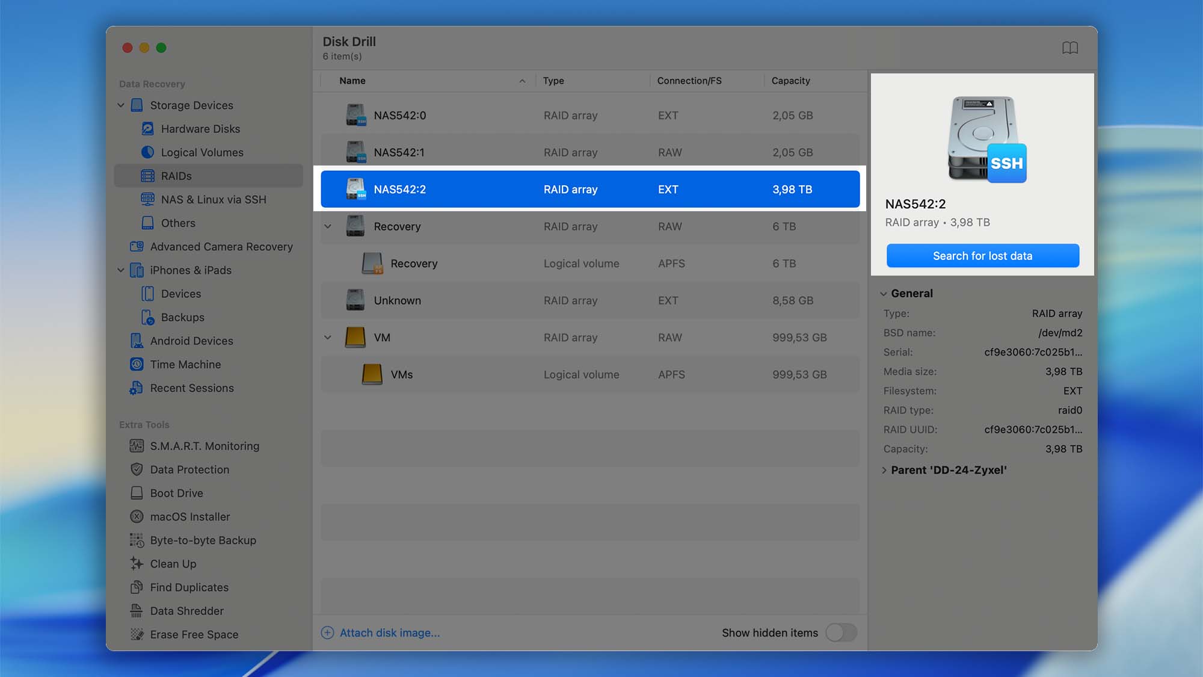
Task: Select the VMs logical volume row
Action: 590,374
